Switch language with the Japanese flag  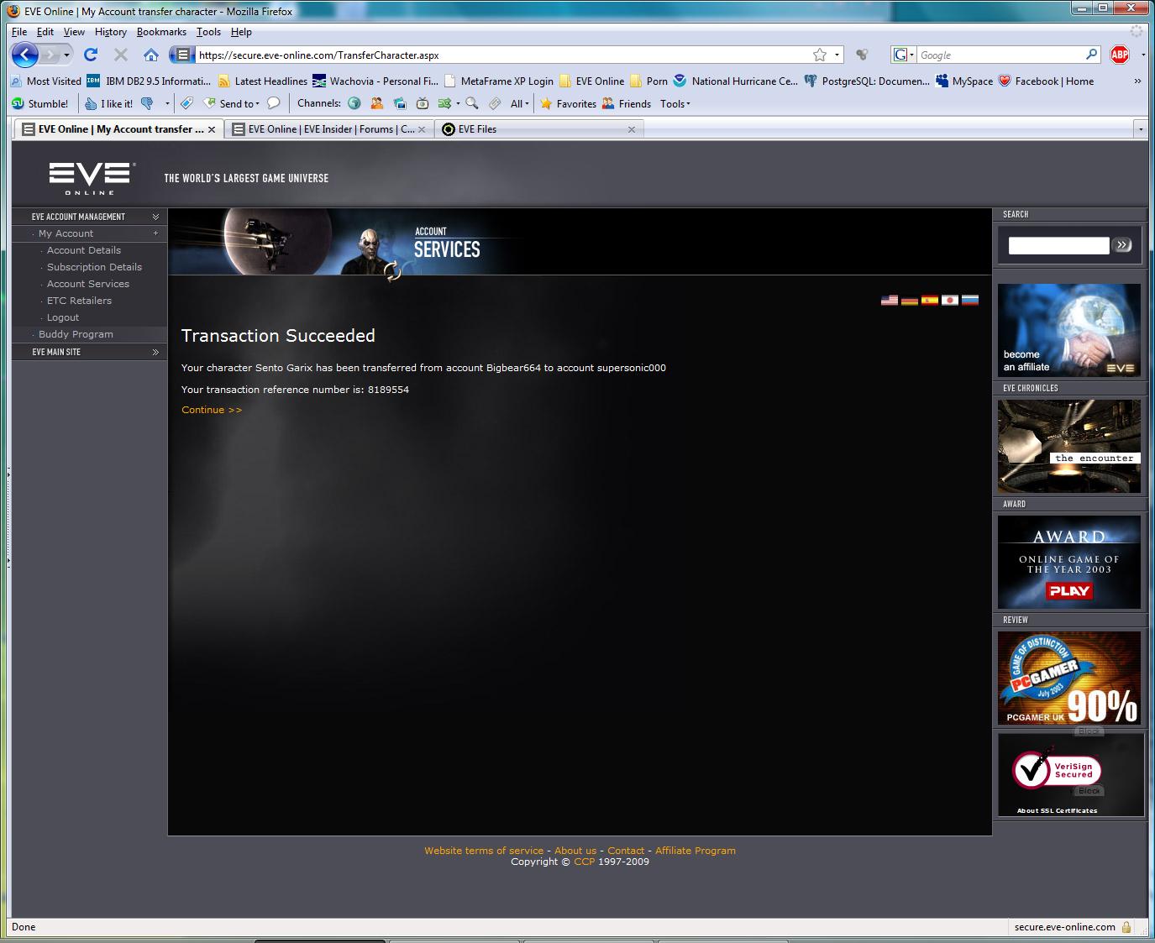[950, 300]
